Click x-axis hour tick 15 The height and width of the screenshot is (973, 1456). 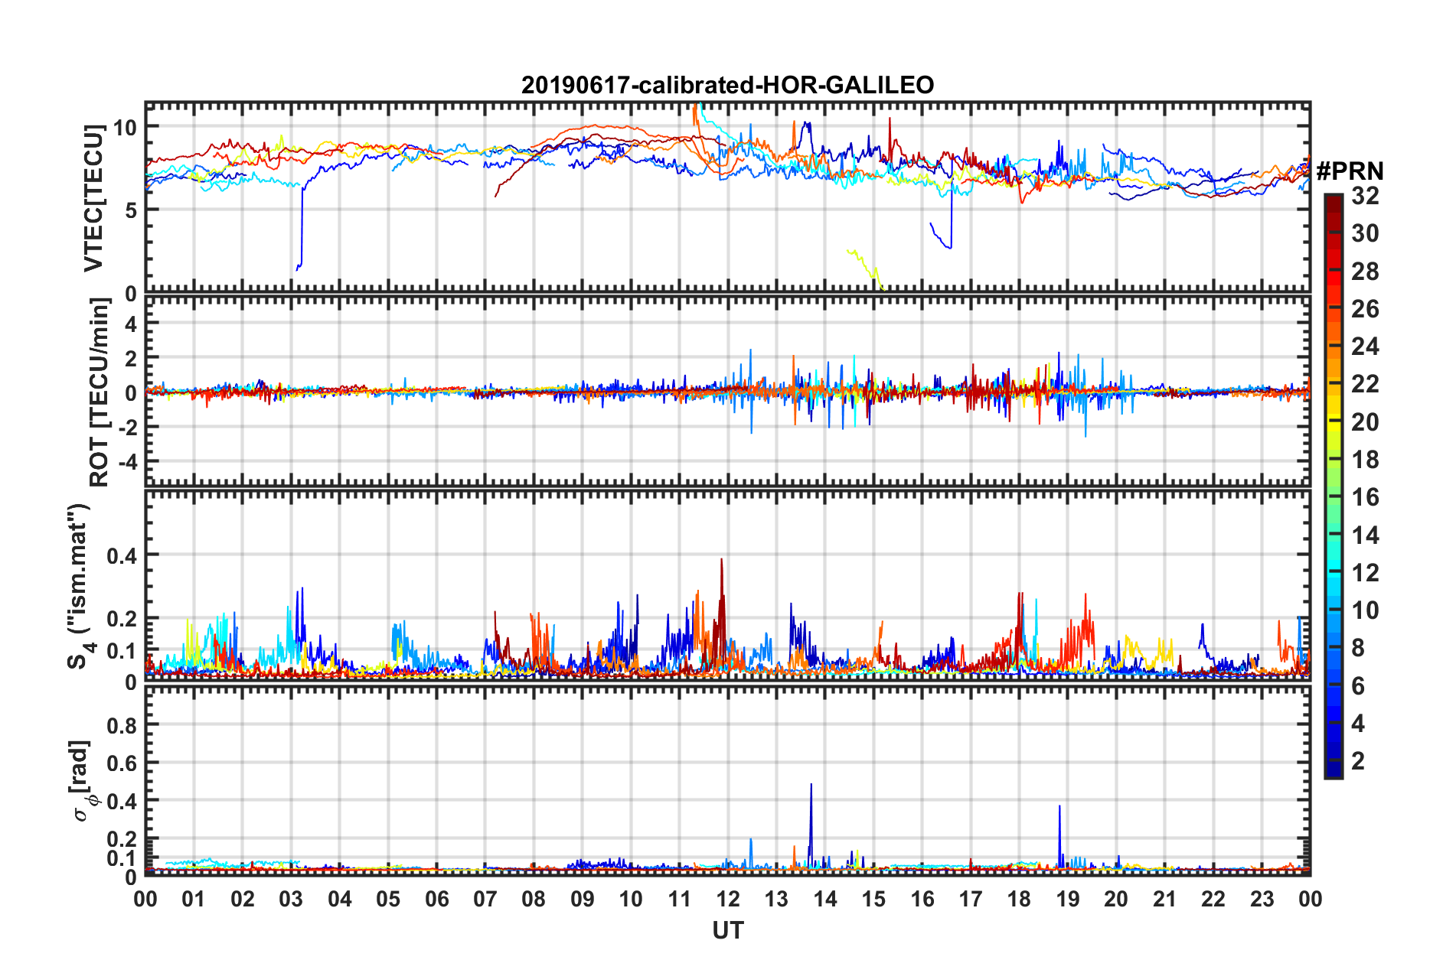pyautogui.click(x=873, y=899)
